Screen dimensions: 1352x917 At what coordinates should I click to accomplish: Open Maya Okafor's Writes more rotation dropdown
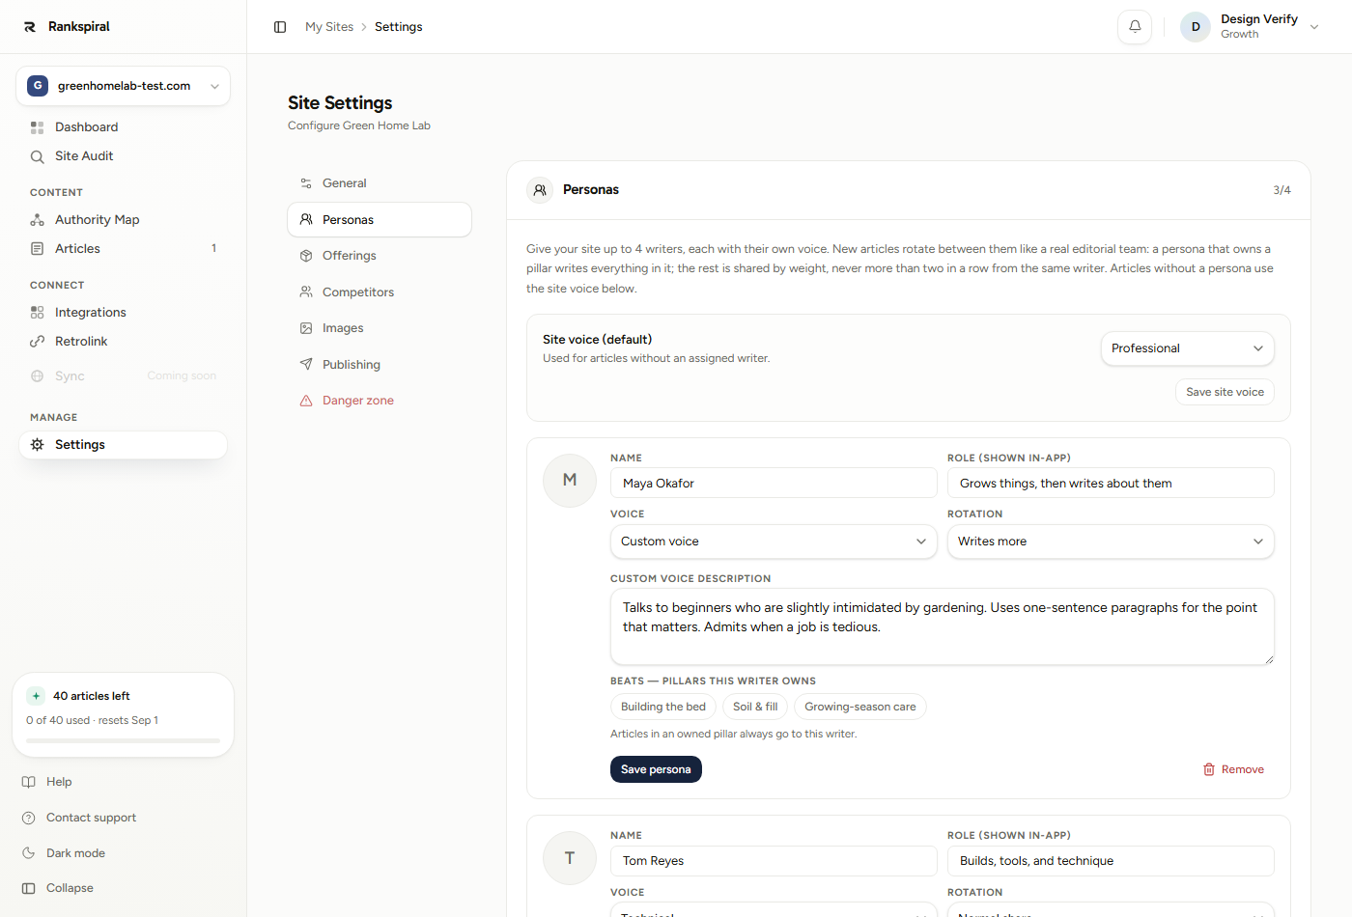click(x=1111, y=542)
